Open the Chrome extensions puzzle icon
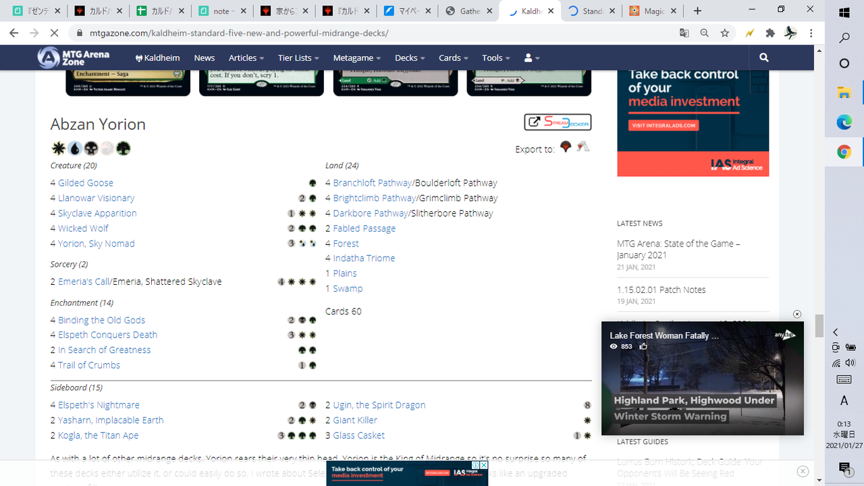 [770, 33]
